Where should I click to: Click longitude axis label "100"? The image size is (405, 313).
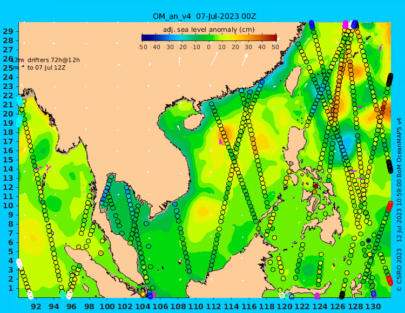[107, 307]
